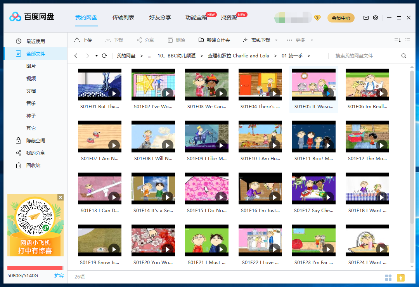
Task: Click the blue grid icon at bottom right
Action: pos(388,278)
